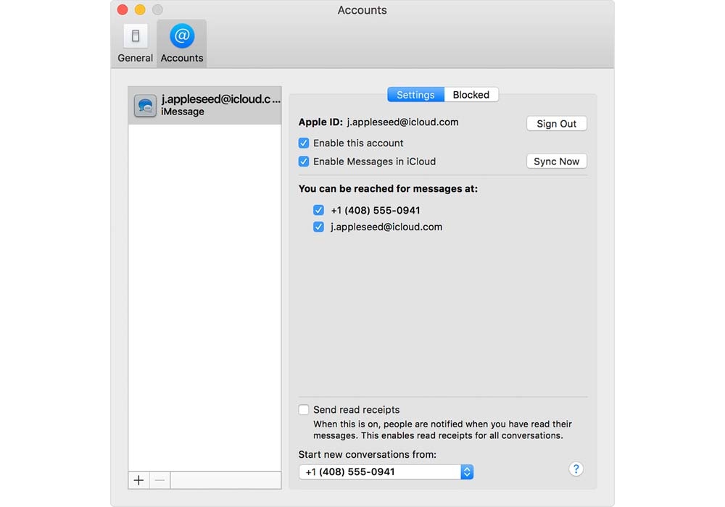This screenshot has width=725, height=507.
Task: Click the Sync Now button
Action: click(556, 162)
